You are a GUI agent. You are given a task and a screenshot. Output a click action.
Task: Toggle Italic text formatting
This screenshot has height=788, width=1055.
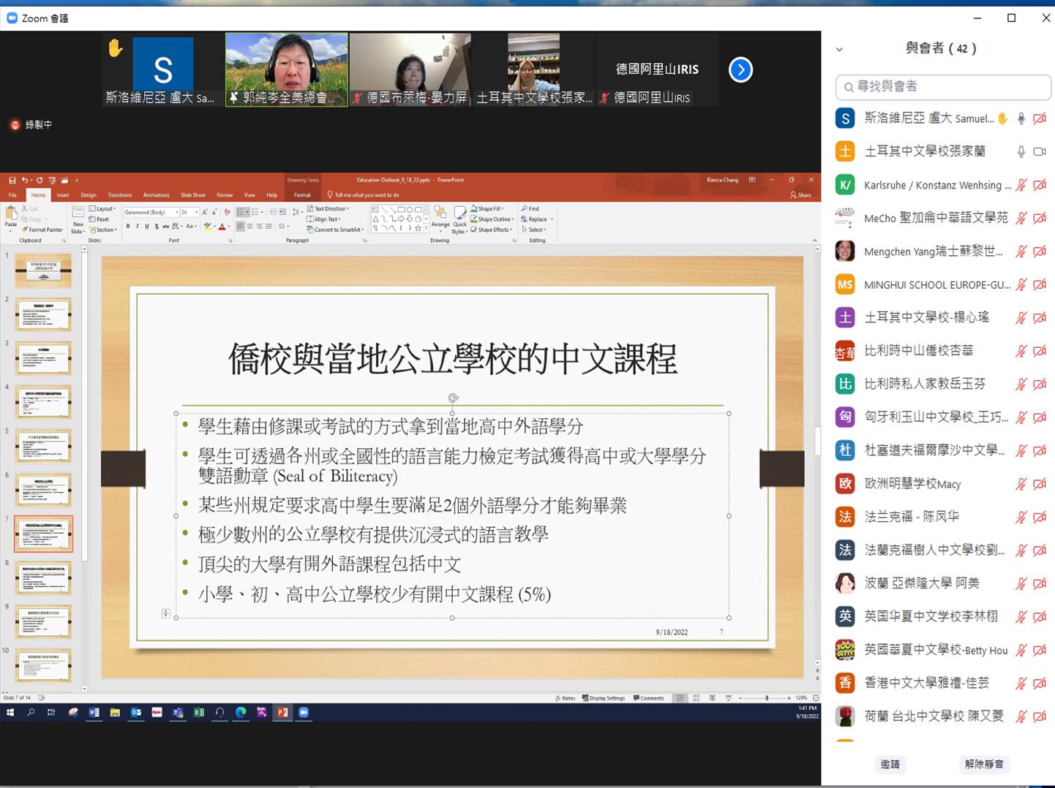138,226
